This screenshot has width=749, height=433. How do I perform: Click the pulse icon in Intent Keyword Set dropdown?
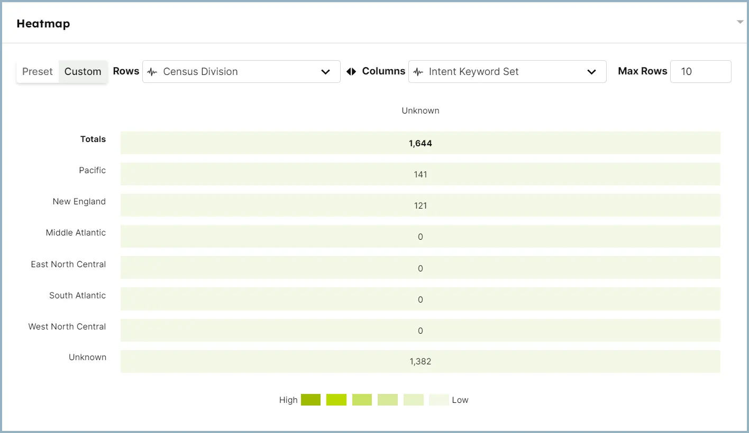pos(418,72)
